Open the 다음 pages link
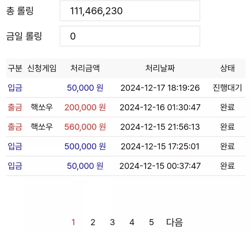The width and height of the screenshot is (251, 232). [x=175, y=222]
